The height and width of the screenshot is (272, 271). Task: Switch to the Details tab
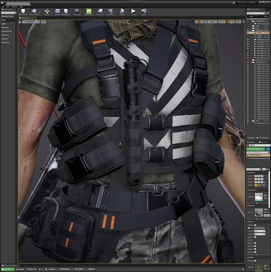click(x=252, y=142)
